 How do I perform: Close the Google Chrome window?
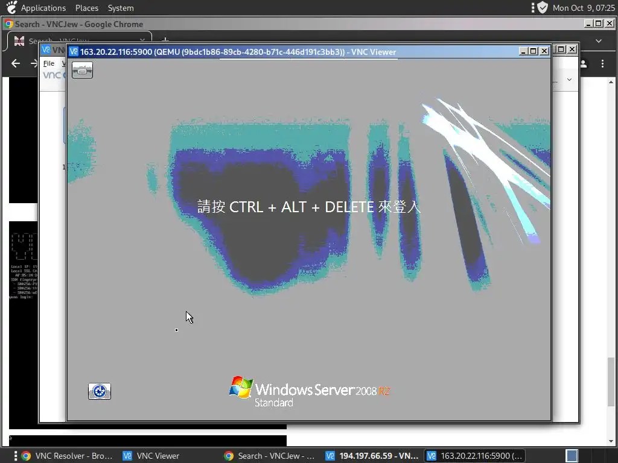(609, 24)
